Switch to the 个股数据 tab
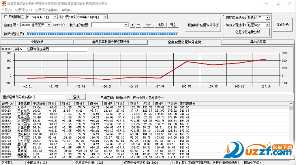Viewport: 296px width, 165px height. tap(37, 42)
